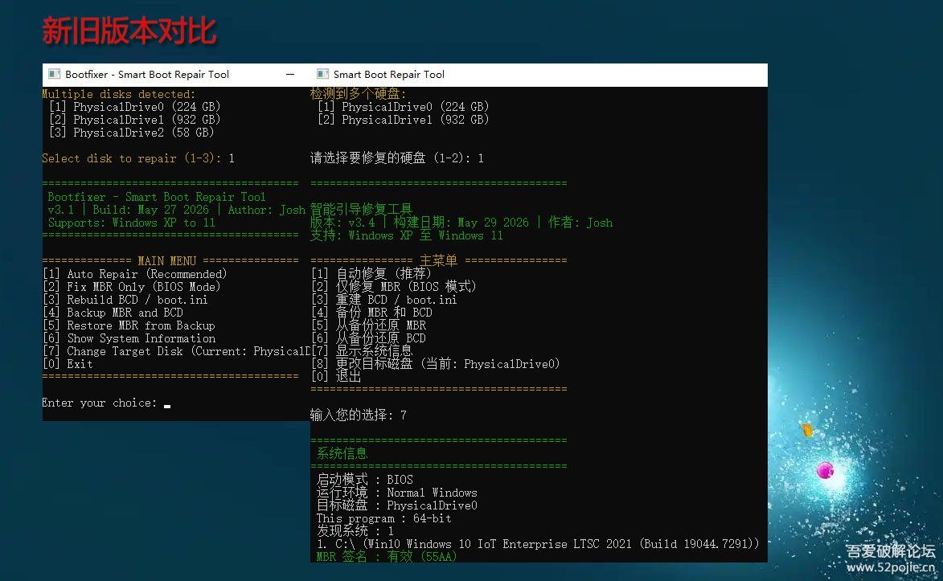Click '运行环境 : Normal Windows' line
This screenshot has height=581, width=943.
point(397,493)
